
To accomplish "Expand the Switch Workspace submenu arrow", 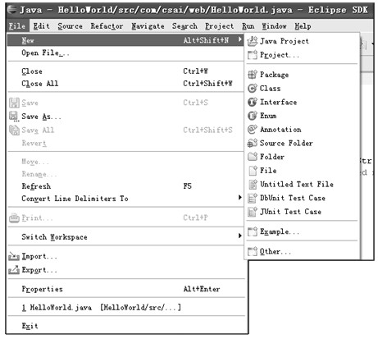I will coord(239,236).
